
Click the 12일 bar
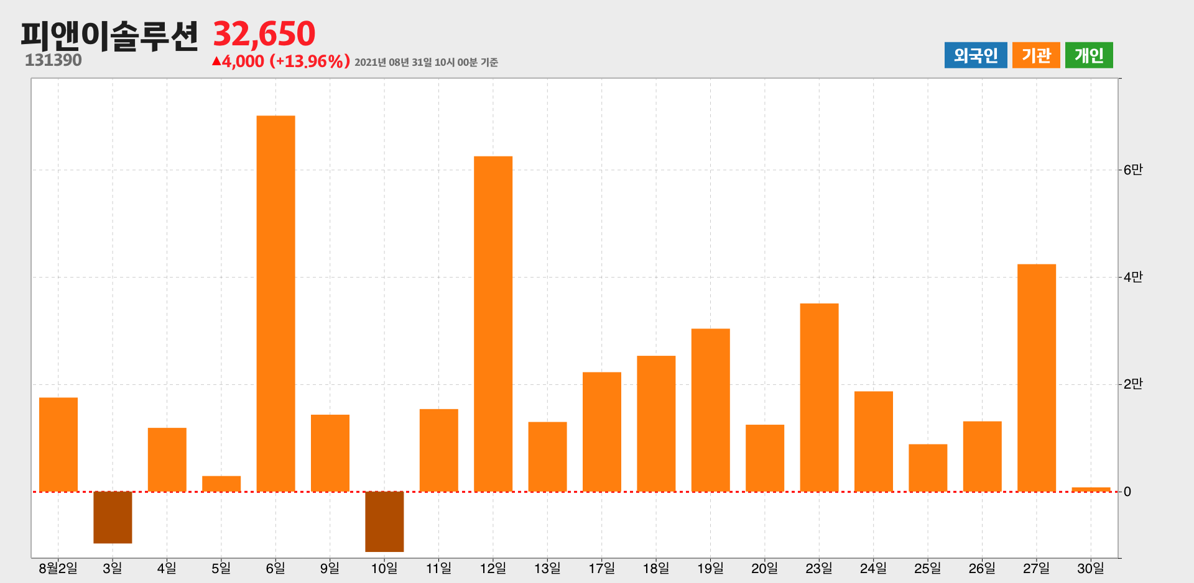point(493,324)
